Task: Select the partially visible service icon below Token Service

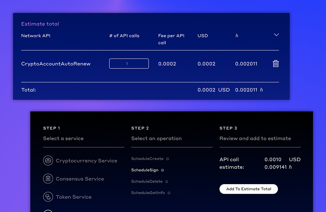Action: [48, 210]
